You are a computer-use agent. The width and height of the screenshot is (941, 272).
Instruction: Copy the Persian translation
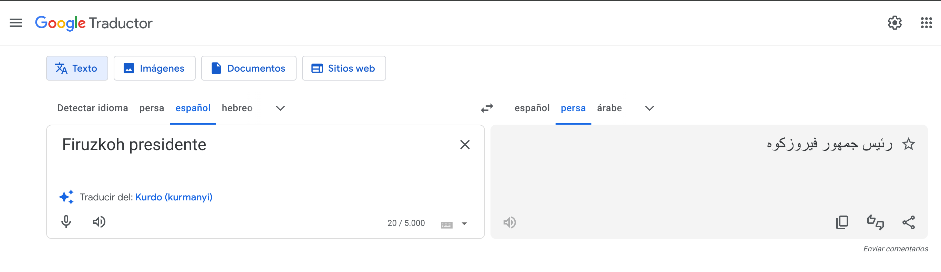[842, 222]
